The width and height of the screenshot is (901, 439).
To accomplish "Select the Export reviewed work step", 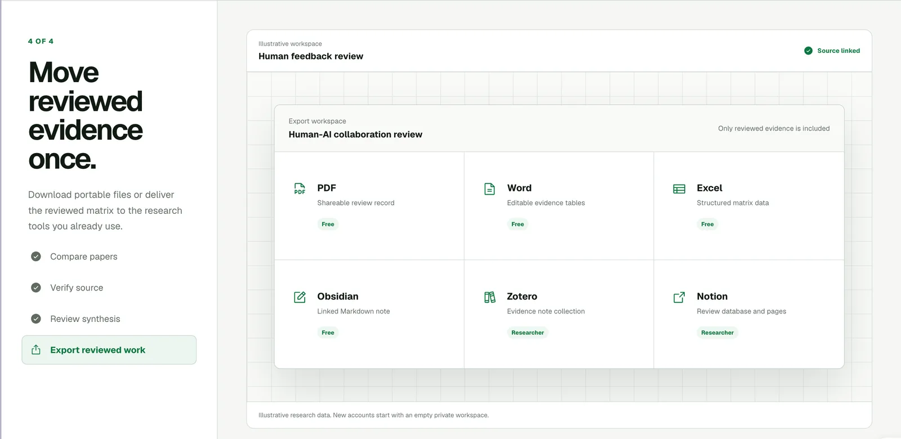I will (109, 350).
